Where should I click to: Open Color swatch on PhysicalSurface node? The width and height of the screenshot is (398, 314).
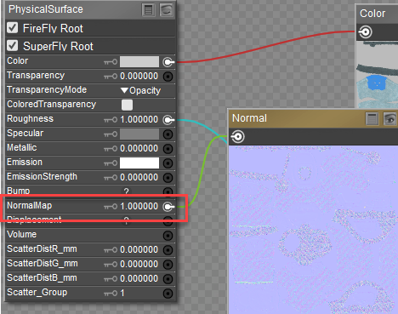pyautogui.click(x=139, y=61)
